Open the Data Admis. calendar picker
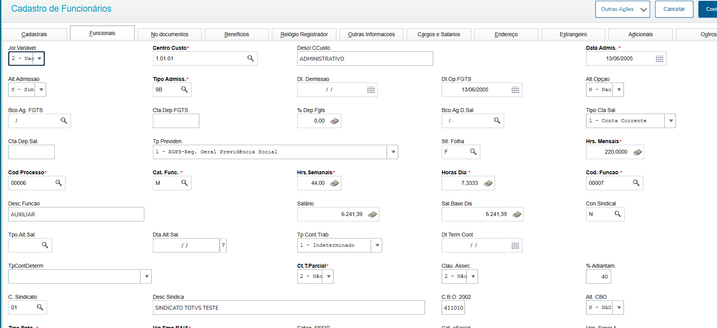Image resolution: width=717 pixels, height=328 pixels. [x=659, y=59]
